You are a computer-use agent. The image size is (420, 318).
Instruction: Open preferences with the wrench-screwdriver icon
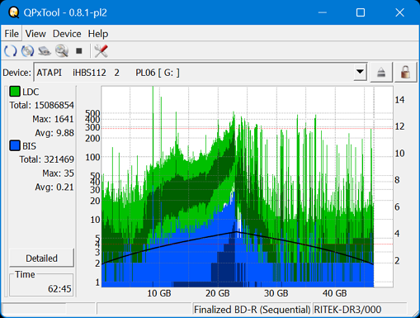click(x=101, y=51)
